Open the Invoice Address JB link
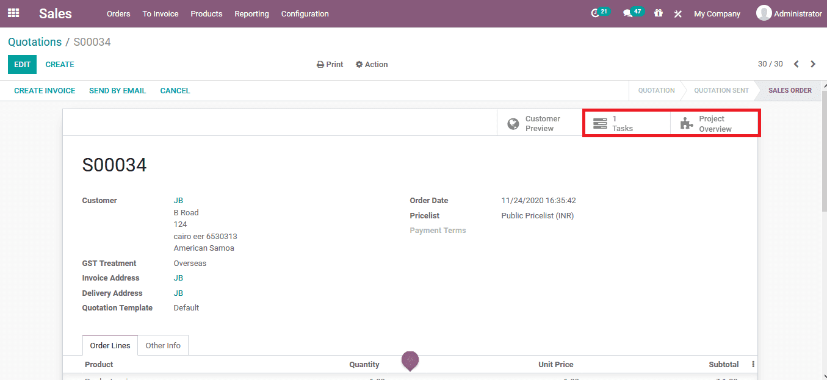The image size is (827, 380). click(178, 278)
